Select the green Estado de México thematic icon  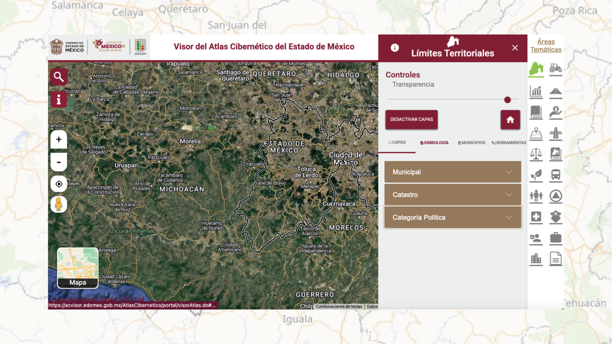click(535, 68)
